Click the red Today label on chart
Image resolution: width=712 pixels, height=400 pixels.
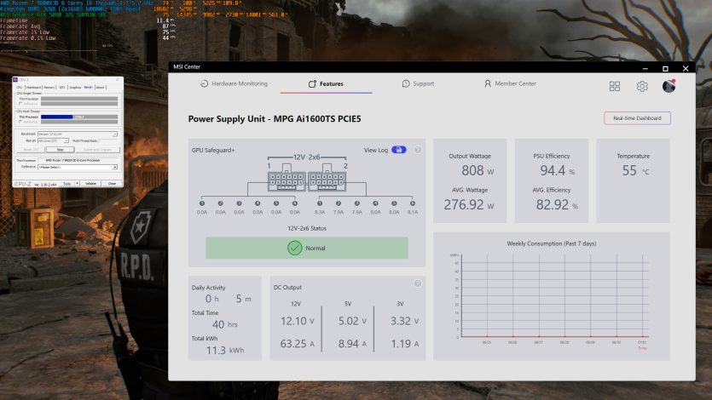tap(642, 348)
